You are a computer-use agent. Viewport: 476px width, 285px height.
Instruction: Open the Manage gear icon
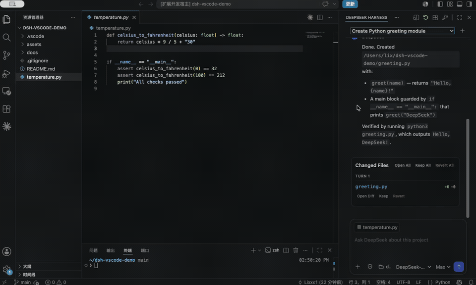coord(6,269)
